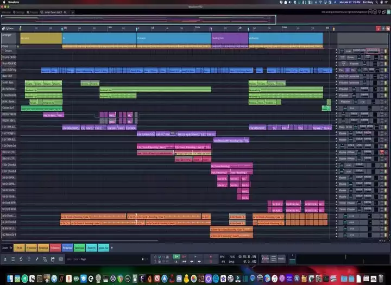Click the red To Selection zoom button
Image resolution: width=391 pixels, height=285 pixels.
55,248
